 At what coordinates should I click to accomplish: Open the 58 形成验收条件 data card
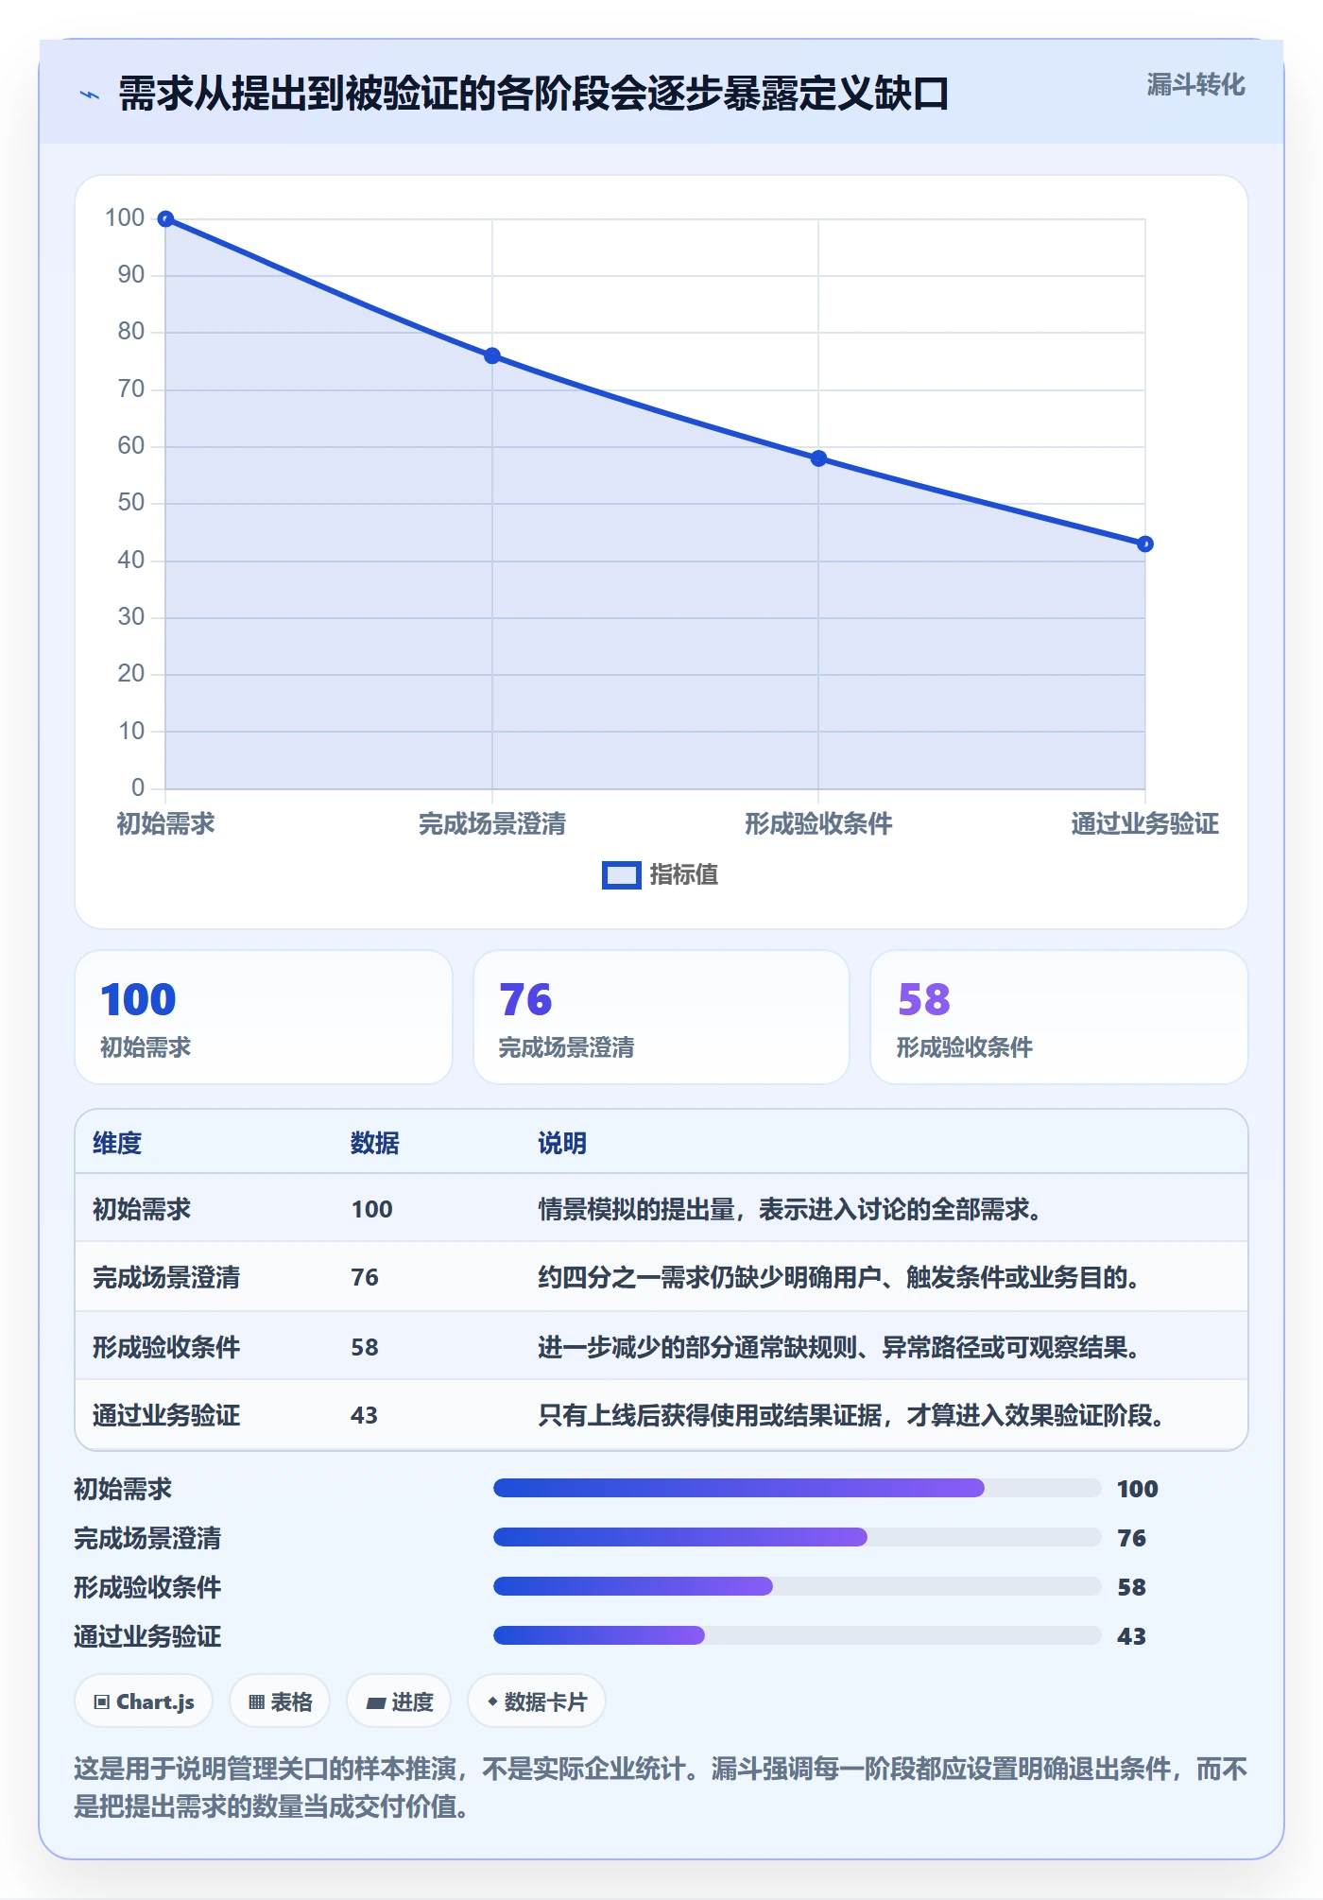click(x=1059, y=1017)
